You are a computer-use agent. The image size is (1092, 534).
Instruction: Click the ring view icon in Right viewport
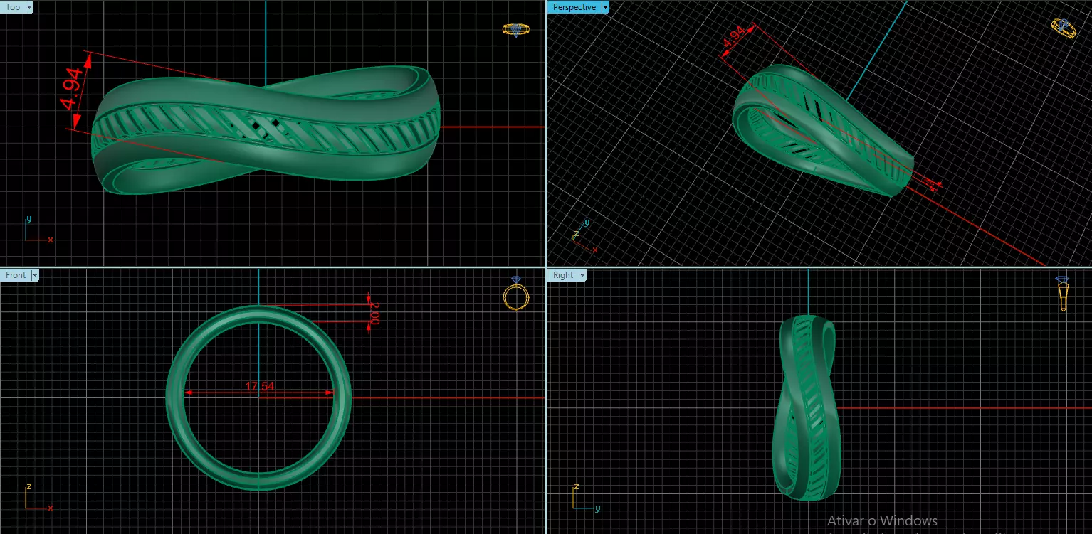click(1063, 294)
